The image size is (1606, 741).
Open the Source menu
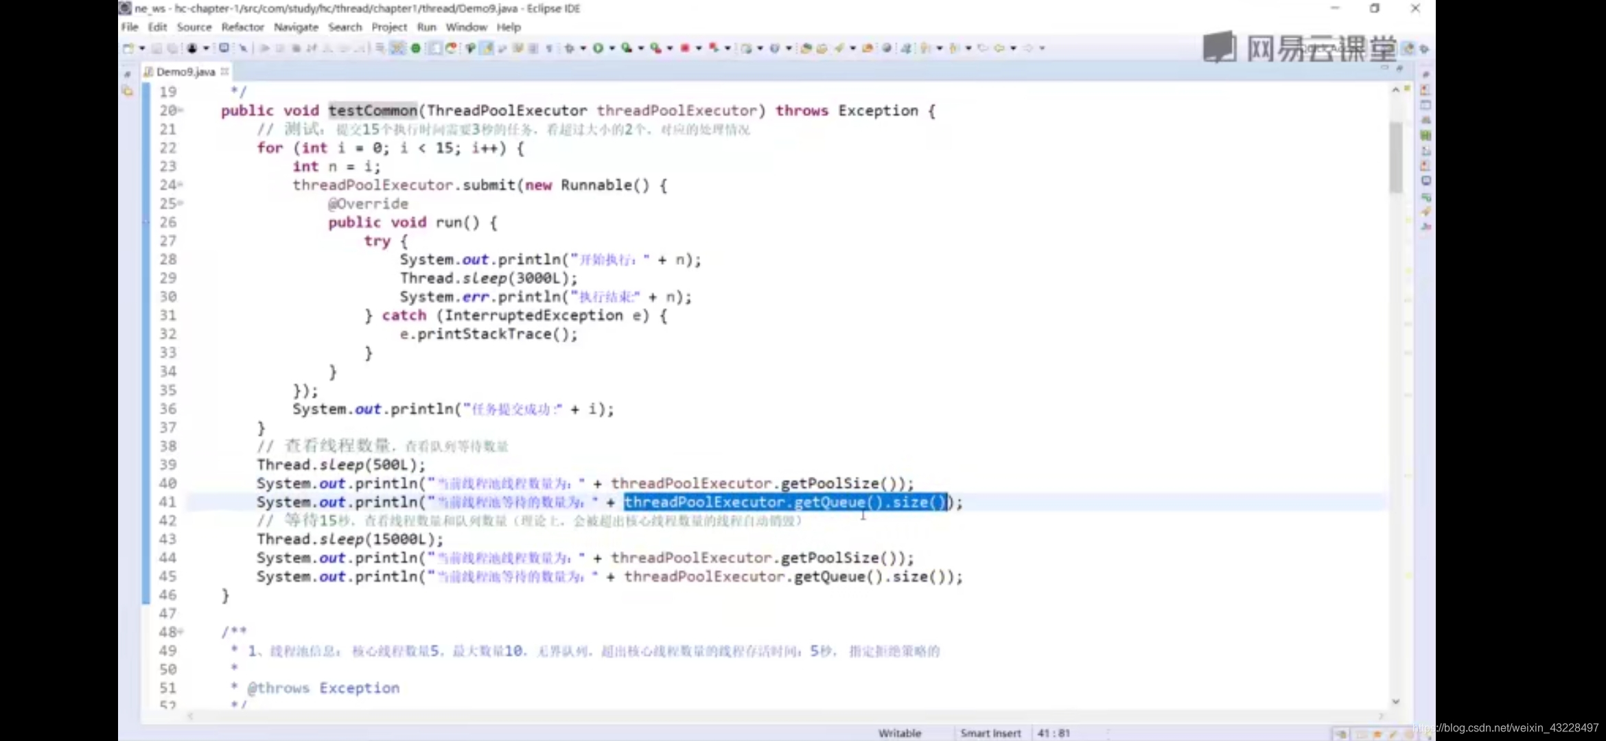coord(194,27)
